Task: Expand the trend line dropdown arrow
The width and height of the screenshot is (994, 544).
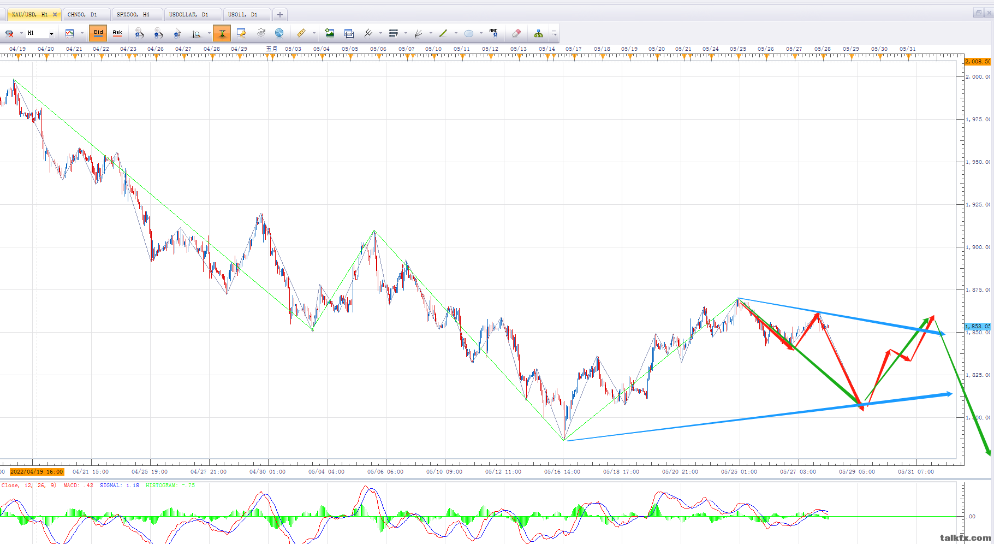Action: click(456, 33)
